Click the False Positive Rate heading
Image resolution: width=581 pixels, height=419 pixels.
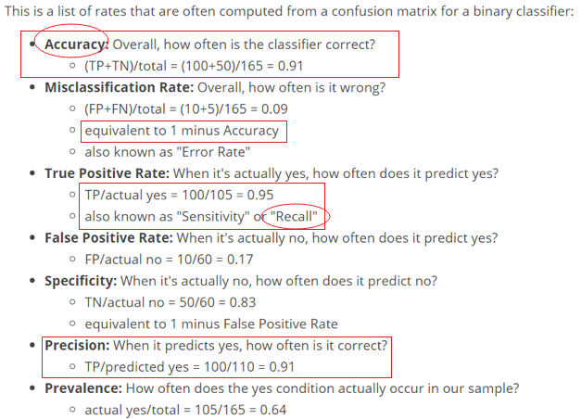tap(108, 237)
